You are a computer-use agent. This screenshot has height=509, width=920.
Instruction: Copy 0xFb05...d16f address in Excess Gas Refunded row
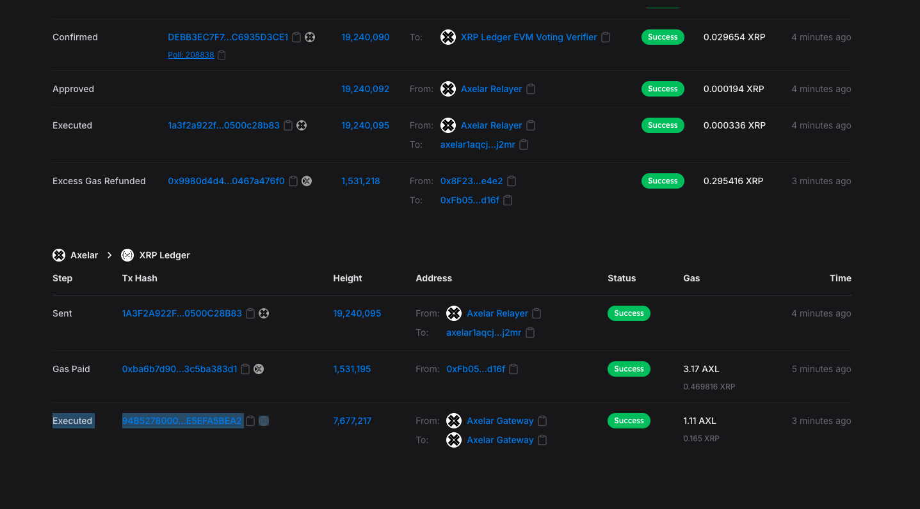coord(508,200)
